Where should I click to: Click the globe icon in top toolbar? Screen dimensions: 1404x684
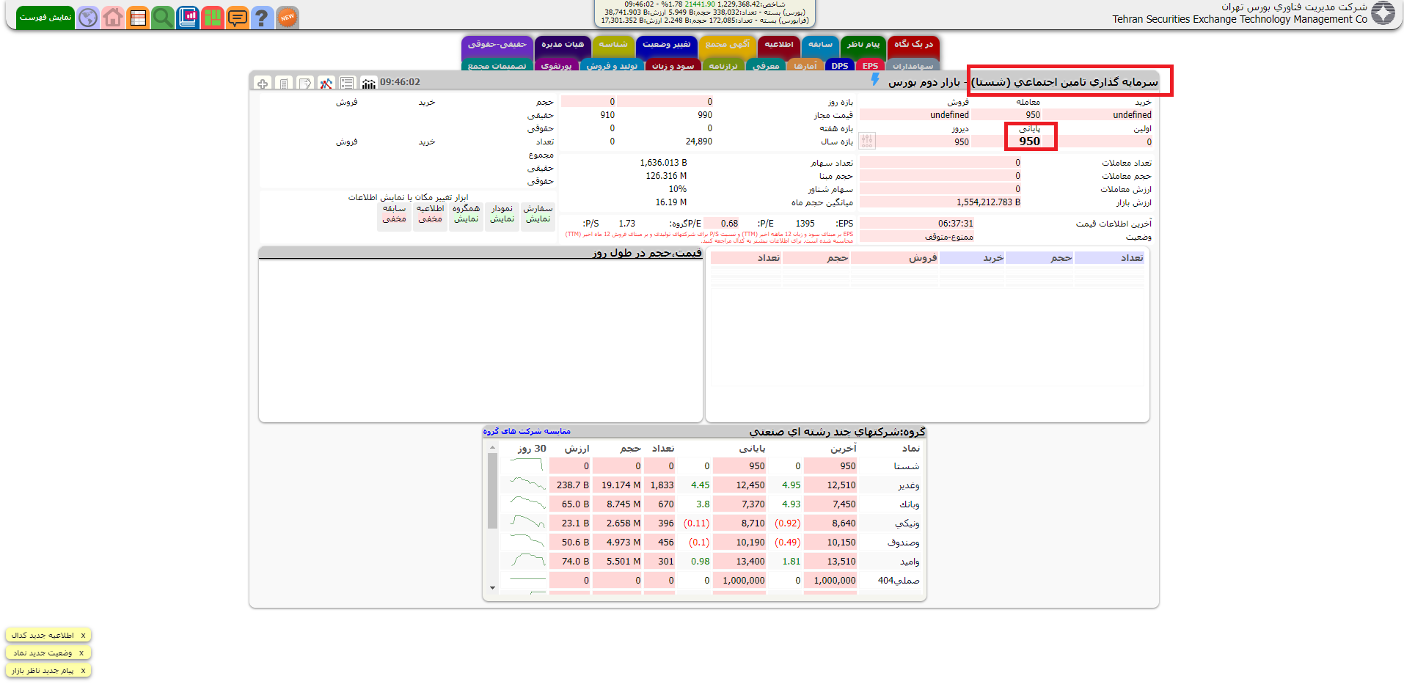[88, 17]
